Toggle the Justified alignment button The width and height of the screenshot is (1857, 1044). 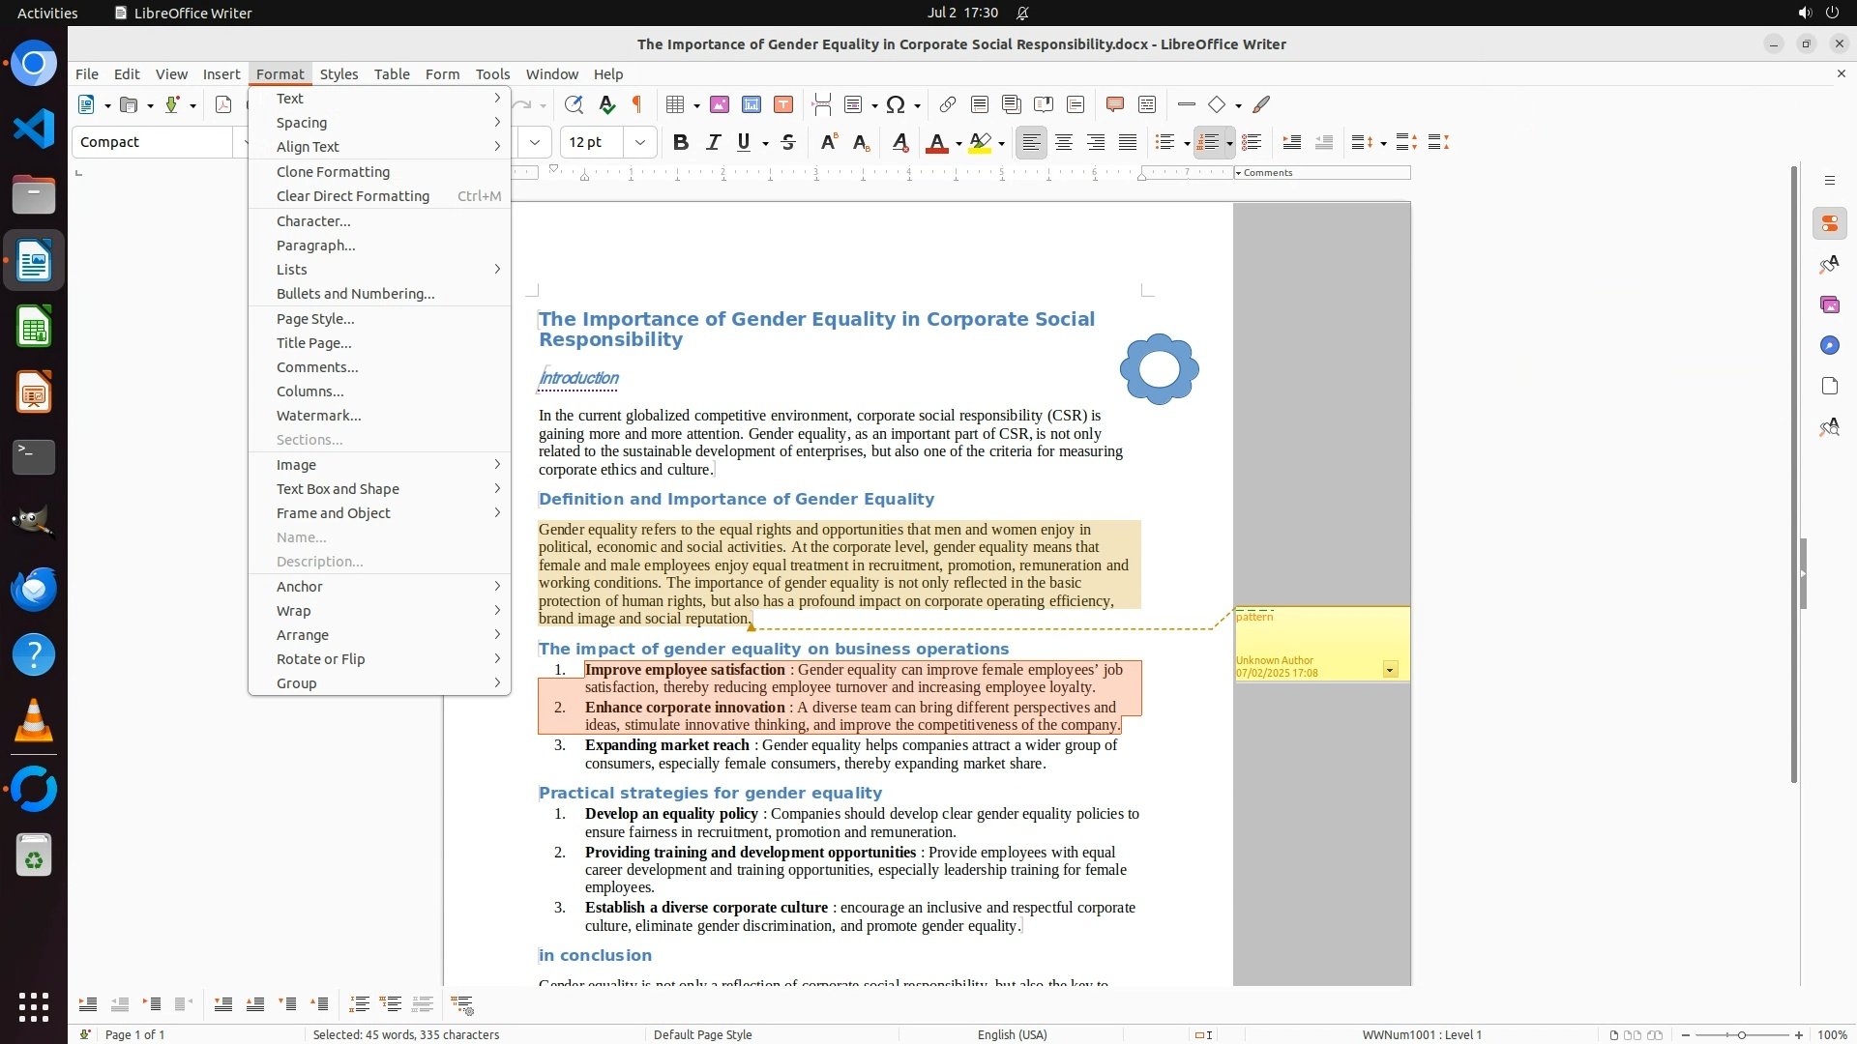1128,142
